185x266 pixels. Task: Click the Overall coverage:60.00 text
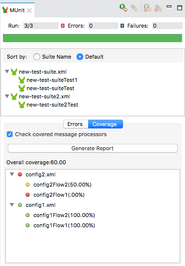tap(36, 162)
